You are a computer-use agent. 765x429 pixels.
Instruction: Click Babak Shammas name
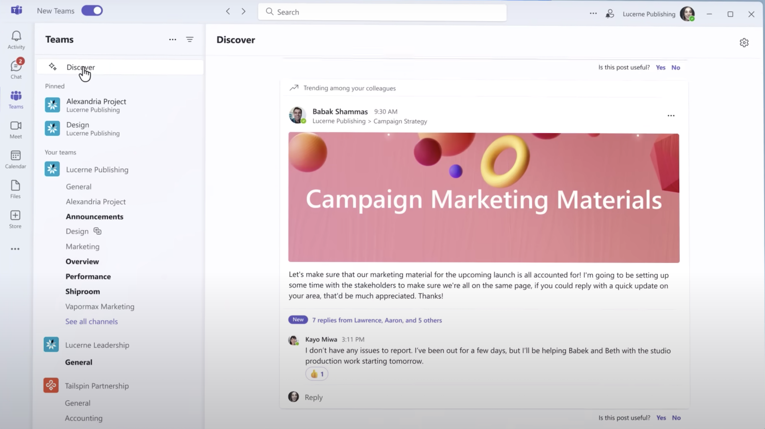click(x=340, y=111)
